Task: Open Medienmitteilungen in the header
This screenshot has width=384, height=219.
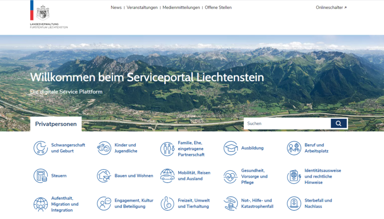Action: pos(181,8)
